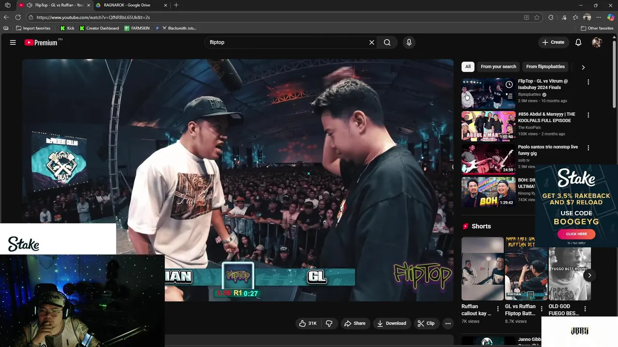Screen dimensions: 618x347
Task: Start voice search with microphone icon
Action: coord(409,42)
